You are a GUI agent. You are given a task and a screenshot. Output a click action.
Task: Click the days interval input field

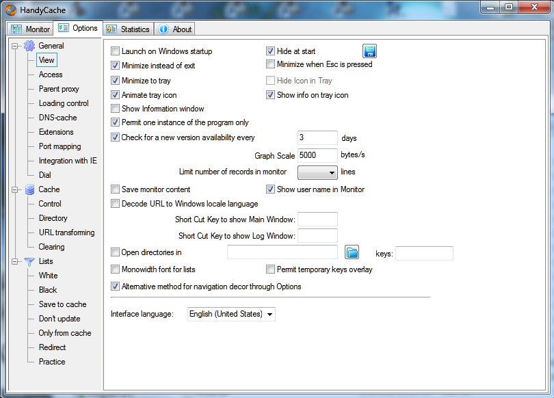coord(317,137)
